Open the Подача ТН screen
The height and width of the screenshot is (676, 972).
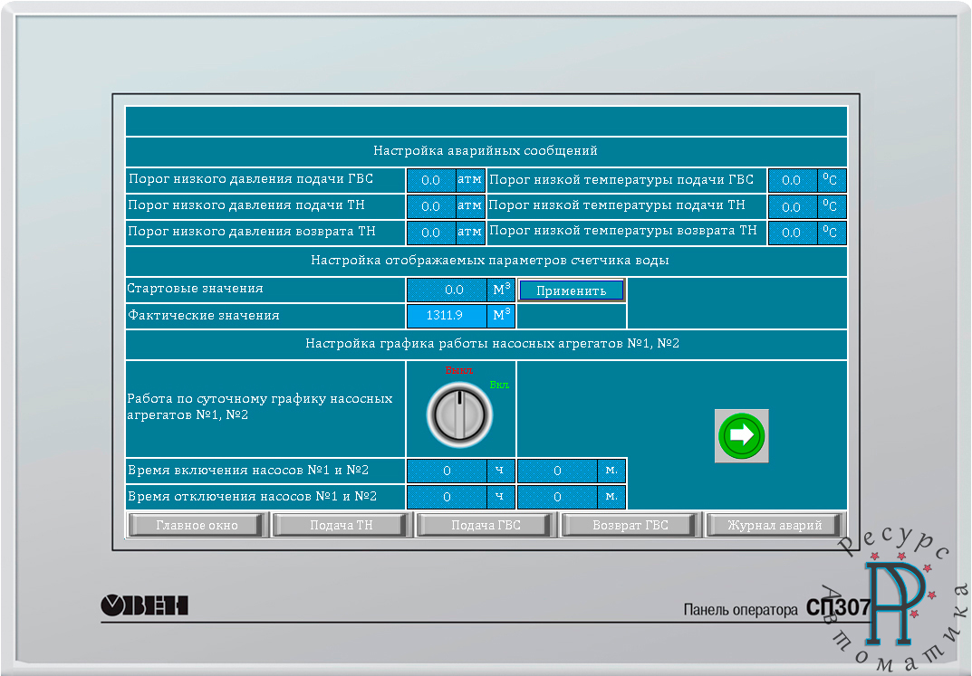pyautogui.click(x=342, y=525)
